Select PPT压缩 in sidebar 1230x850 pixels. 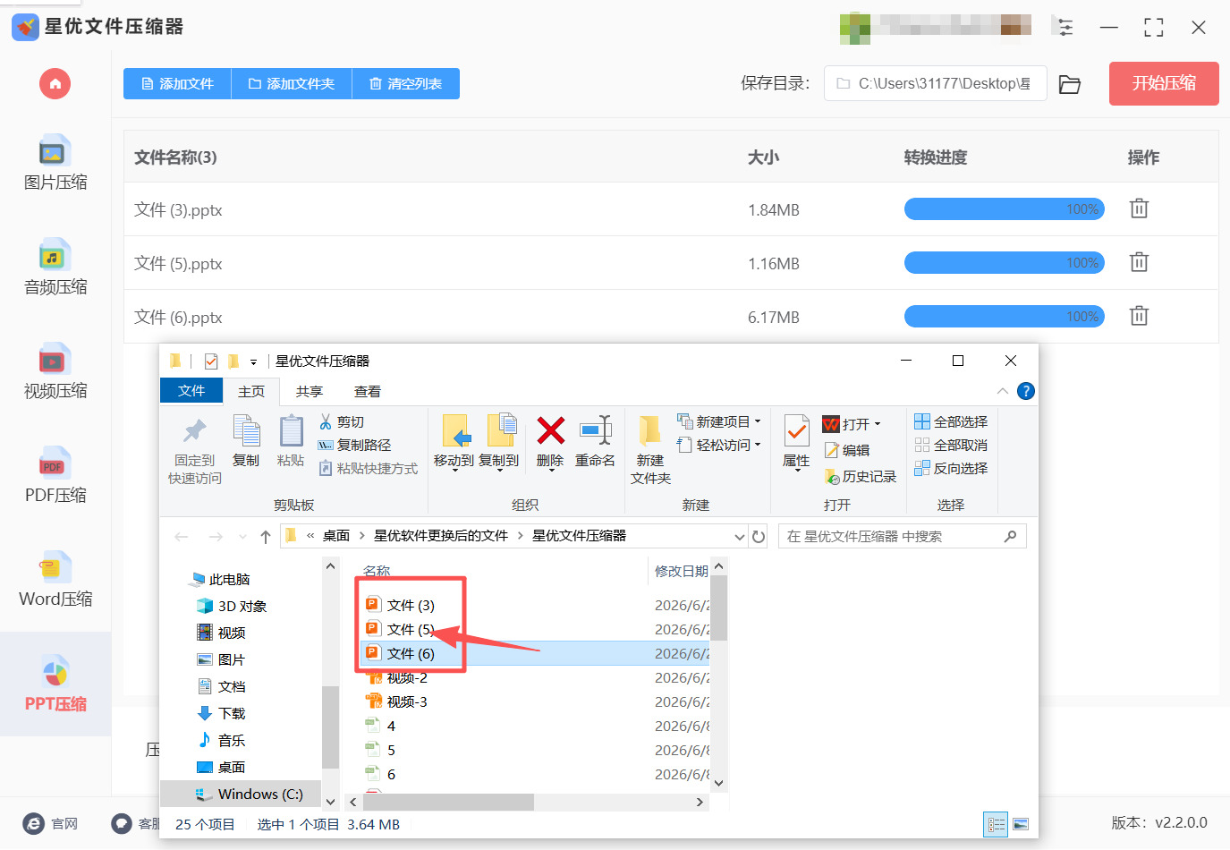click(x=55, y=684)
